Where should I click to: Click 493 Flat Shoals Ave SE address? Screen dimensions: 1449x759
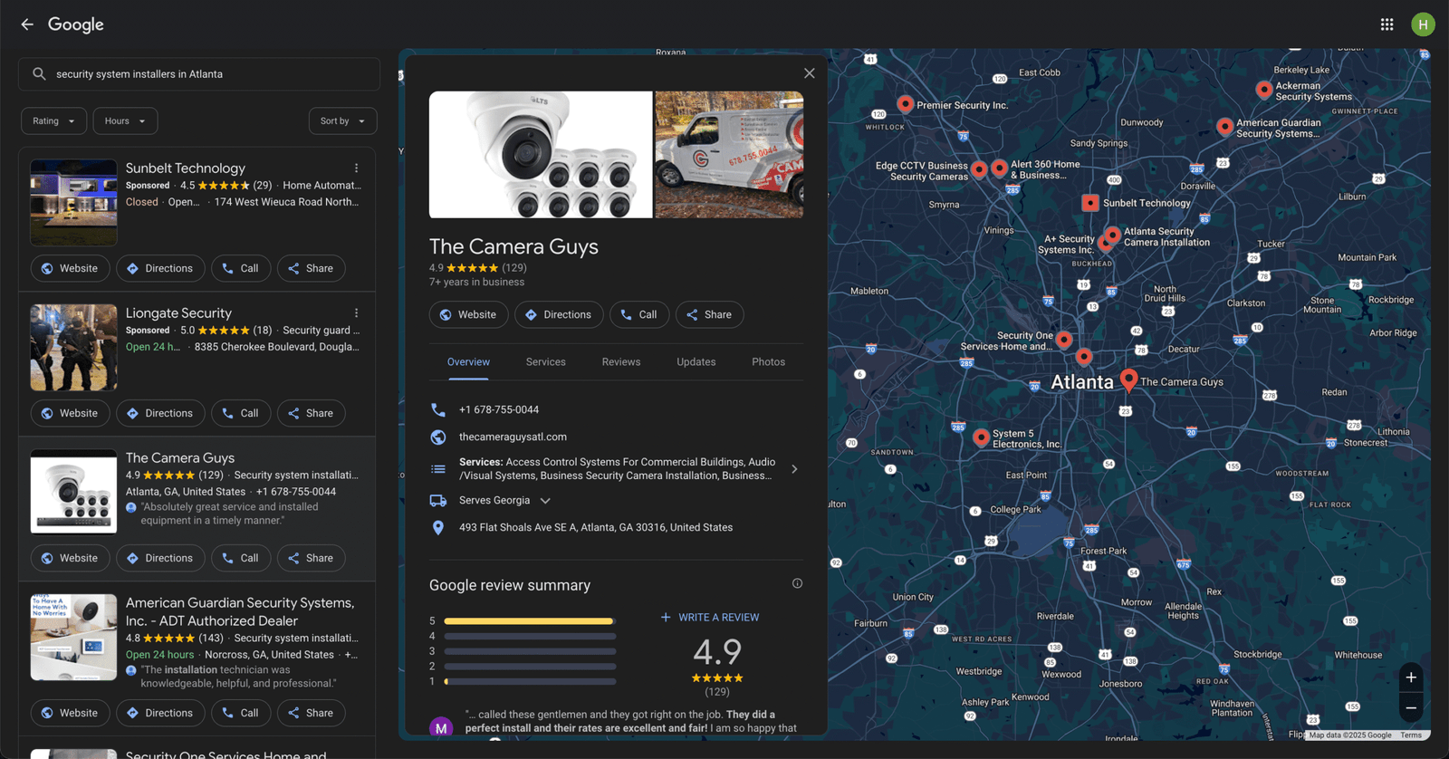tap(596, 527)
